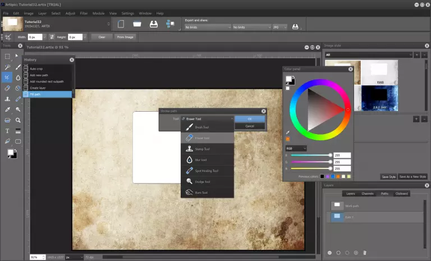Open the Eraser Tool selection combo box
431x261 pixels.
[x=207, y=119]
